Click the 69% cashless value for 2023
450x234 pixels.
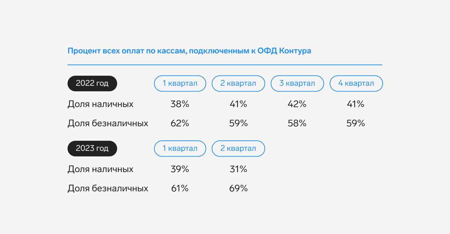pos(238,189)
